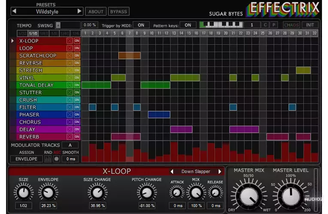Copy pattern with the C button
Screen dimensions: 328x214
pyautogui.click(x=265, y=25)
